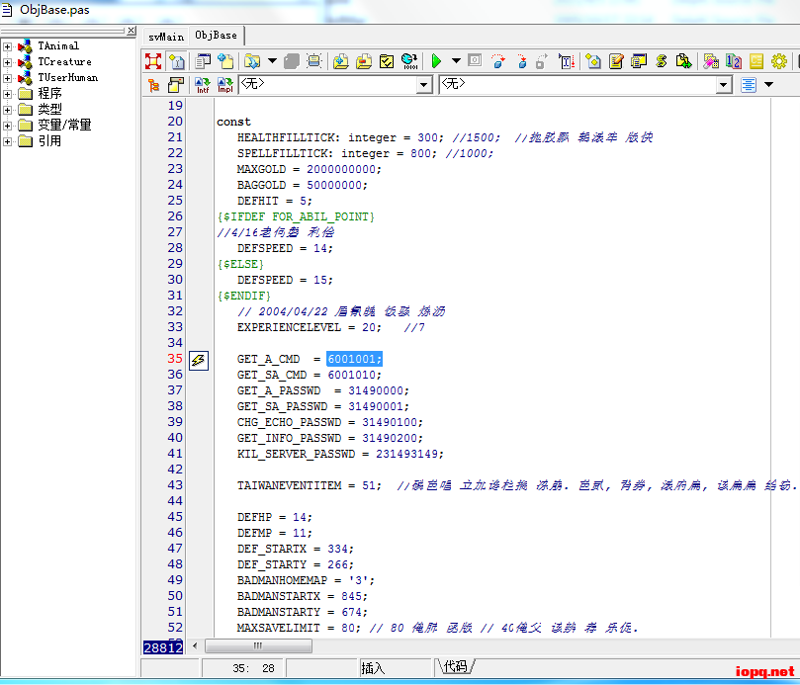Expand the TAnimal tree node

[8, 46]
